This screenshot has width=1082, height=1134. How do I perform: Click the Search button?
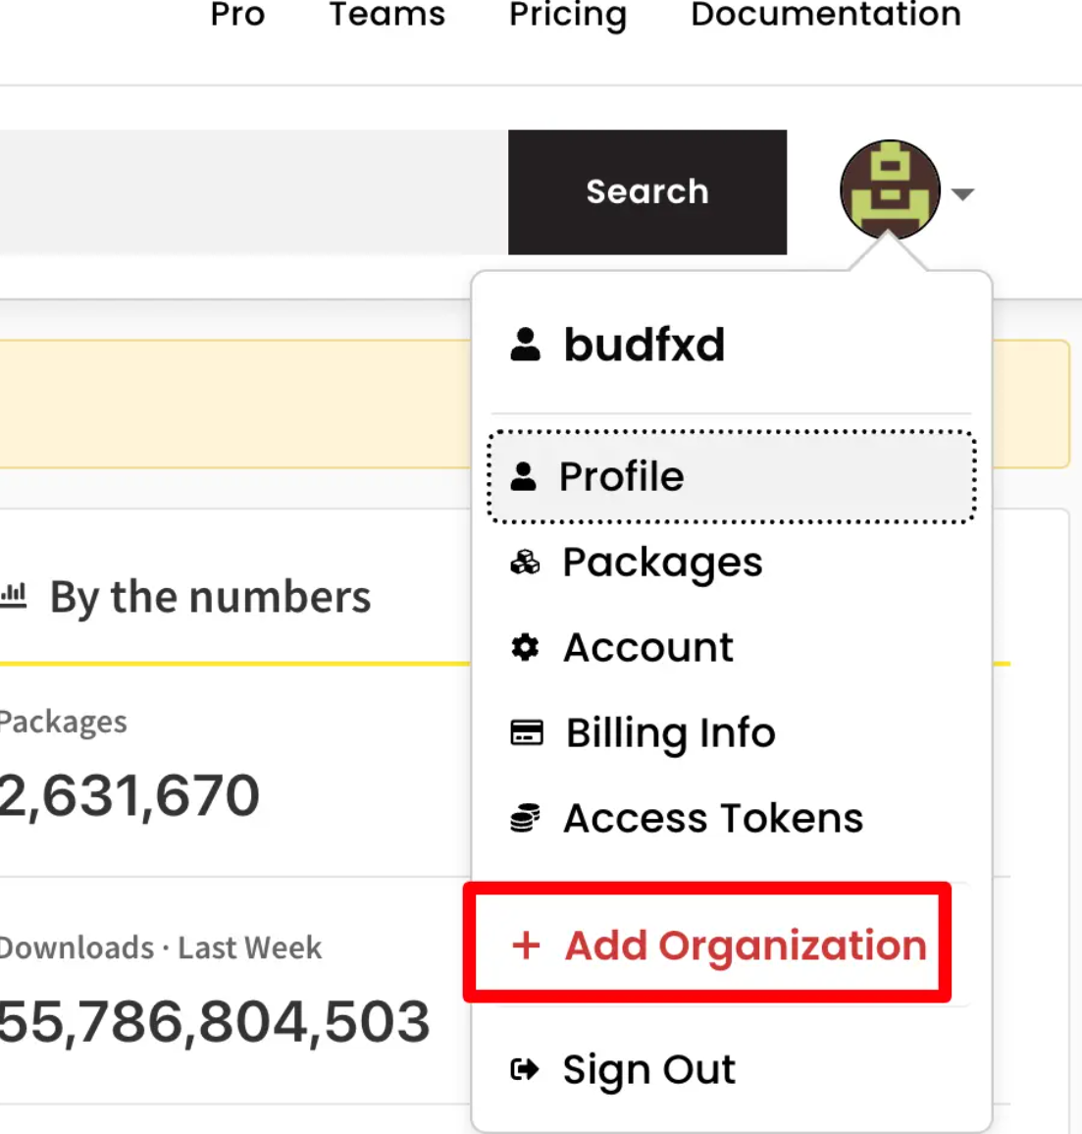[646, 192]
